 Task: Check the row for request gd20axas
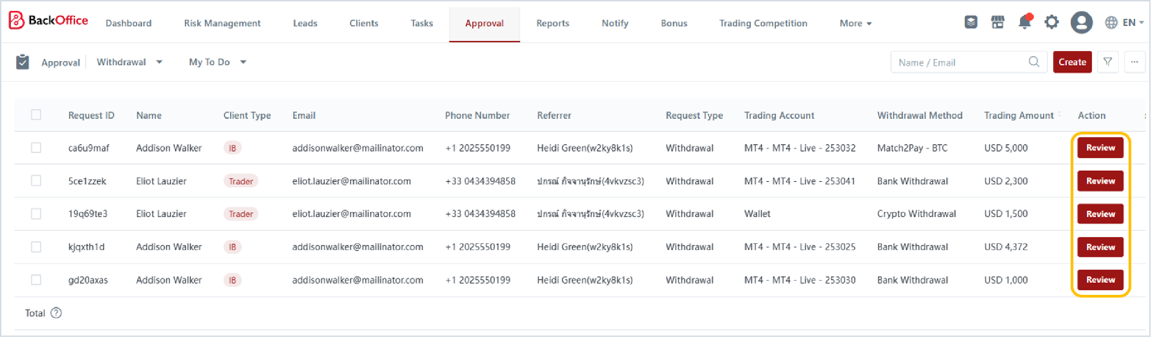pos(36,280)
